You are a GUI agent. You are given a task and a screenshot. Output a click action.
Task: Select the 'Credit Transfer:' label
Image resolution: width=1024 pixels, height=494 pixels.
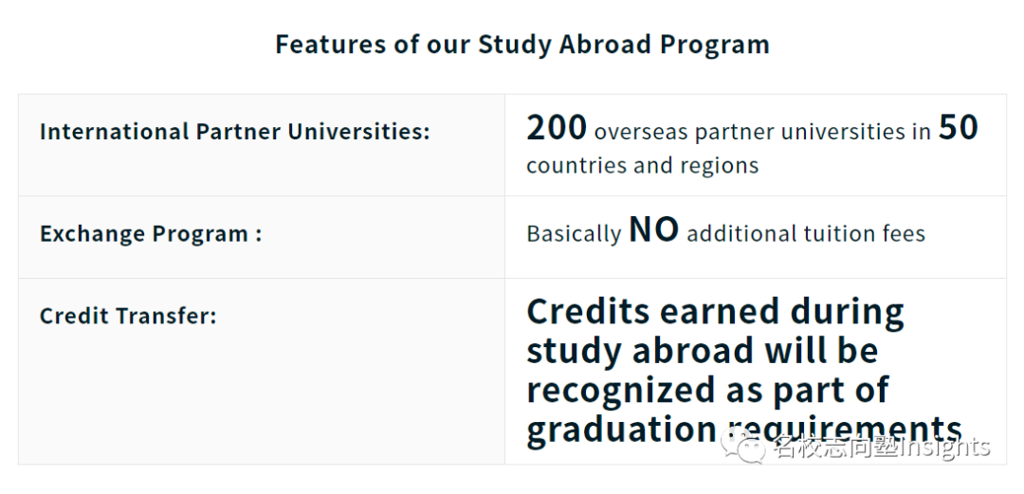pos(128,317)
